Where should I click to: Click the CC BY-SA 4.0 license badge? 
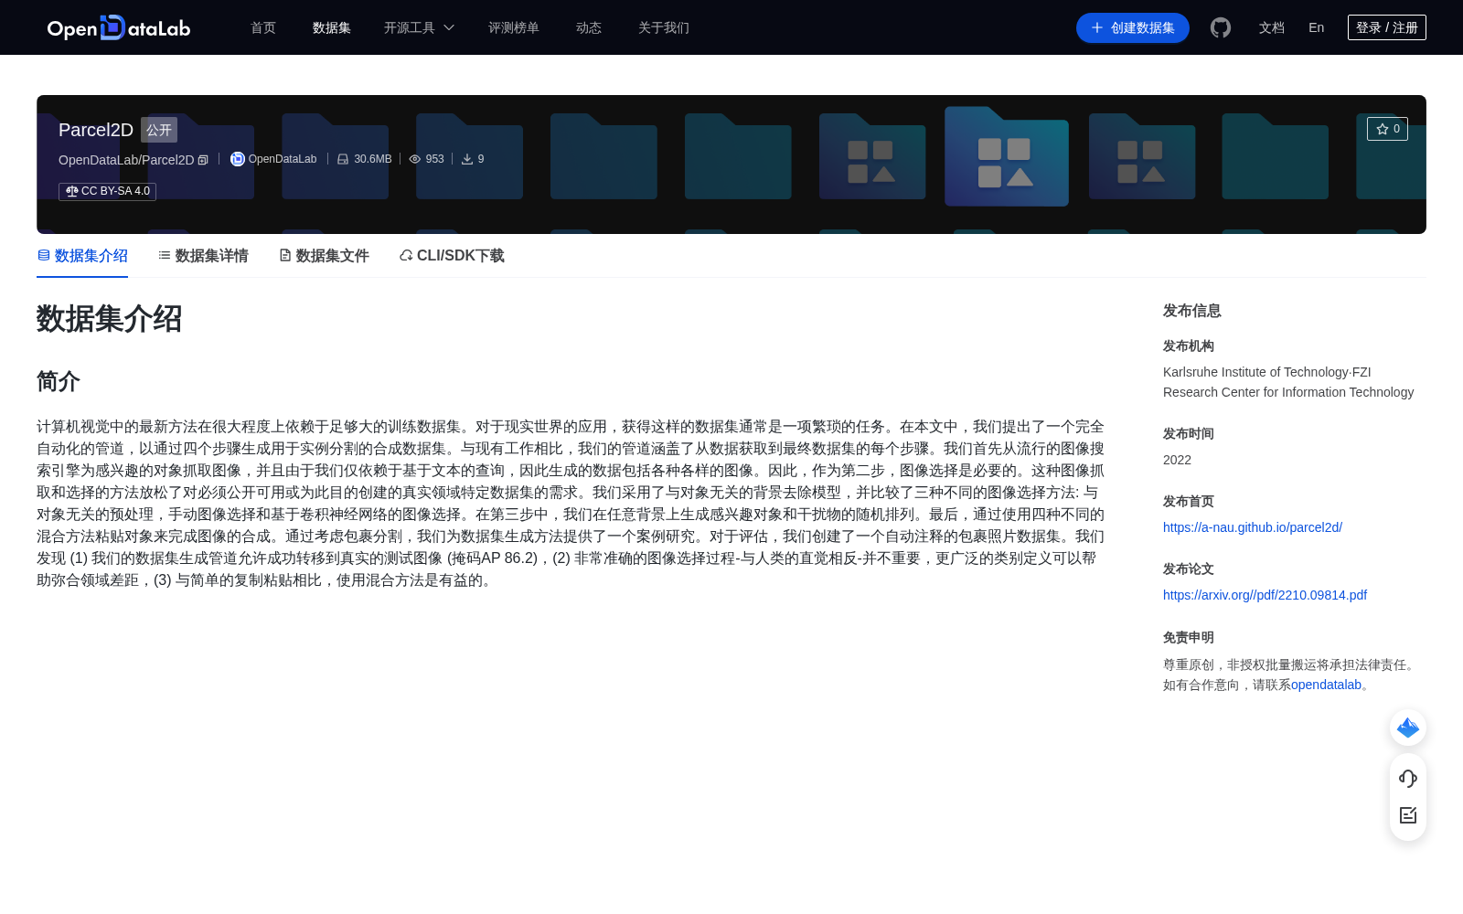pos(108,191)
